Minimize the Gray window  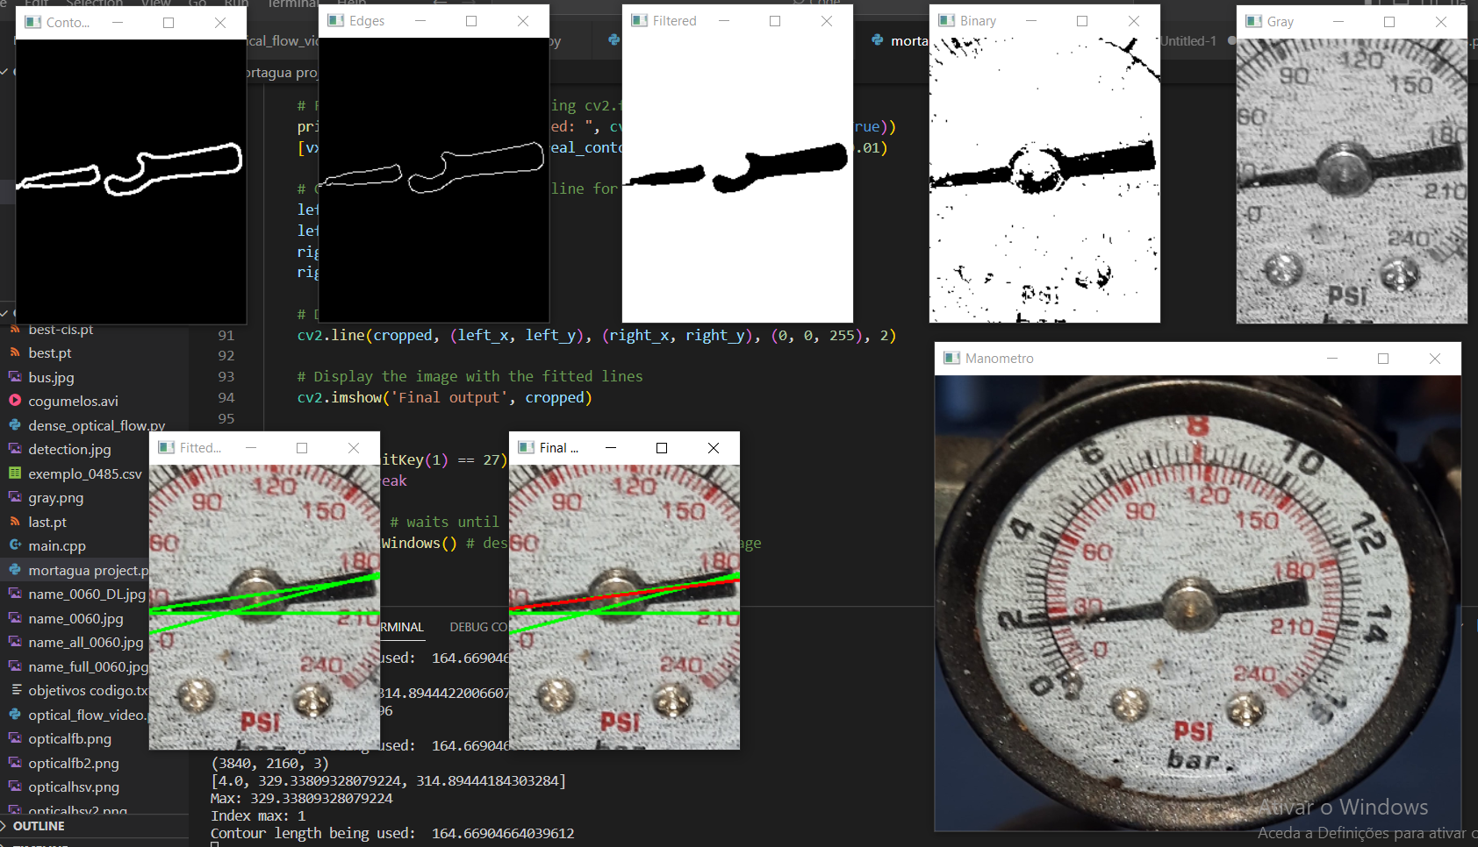(x=1338, y=21)
